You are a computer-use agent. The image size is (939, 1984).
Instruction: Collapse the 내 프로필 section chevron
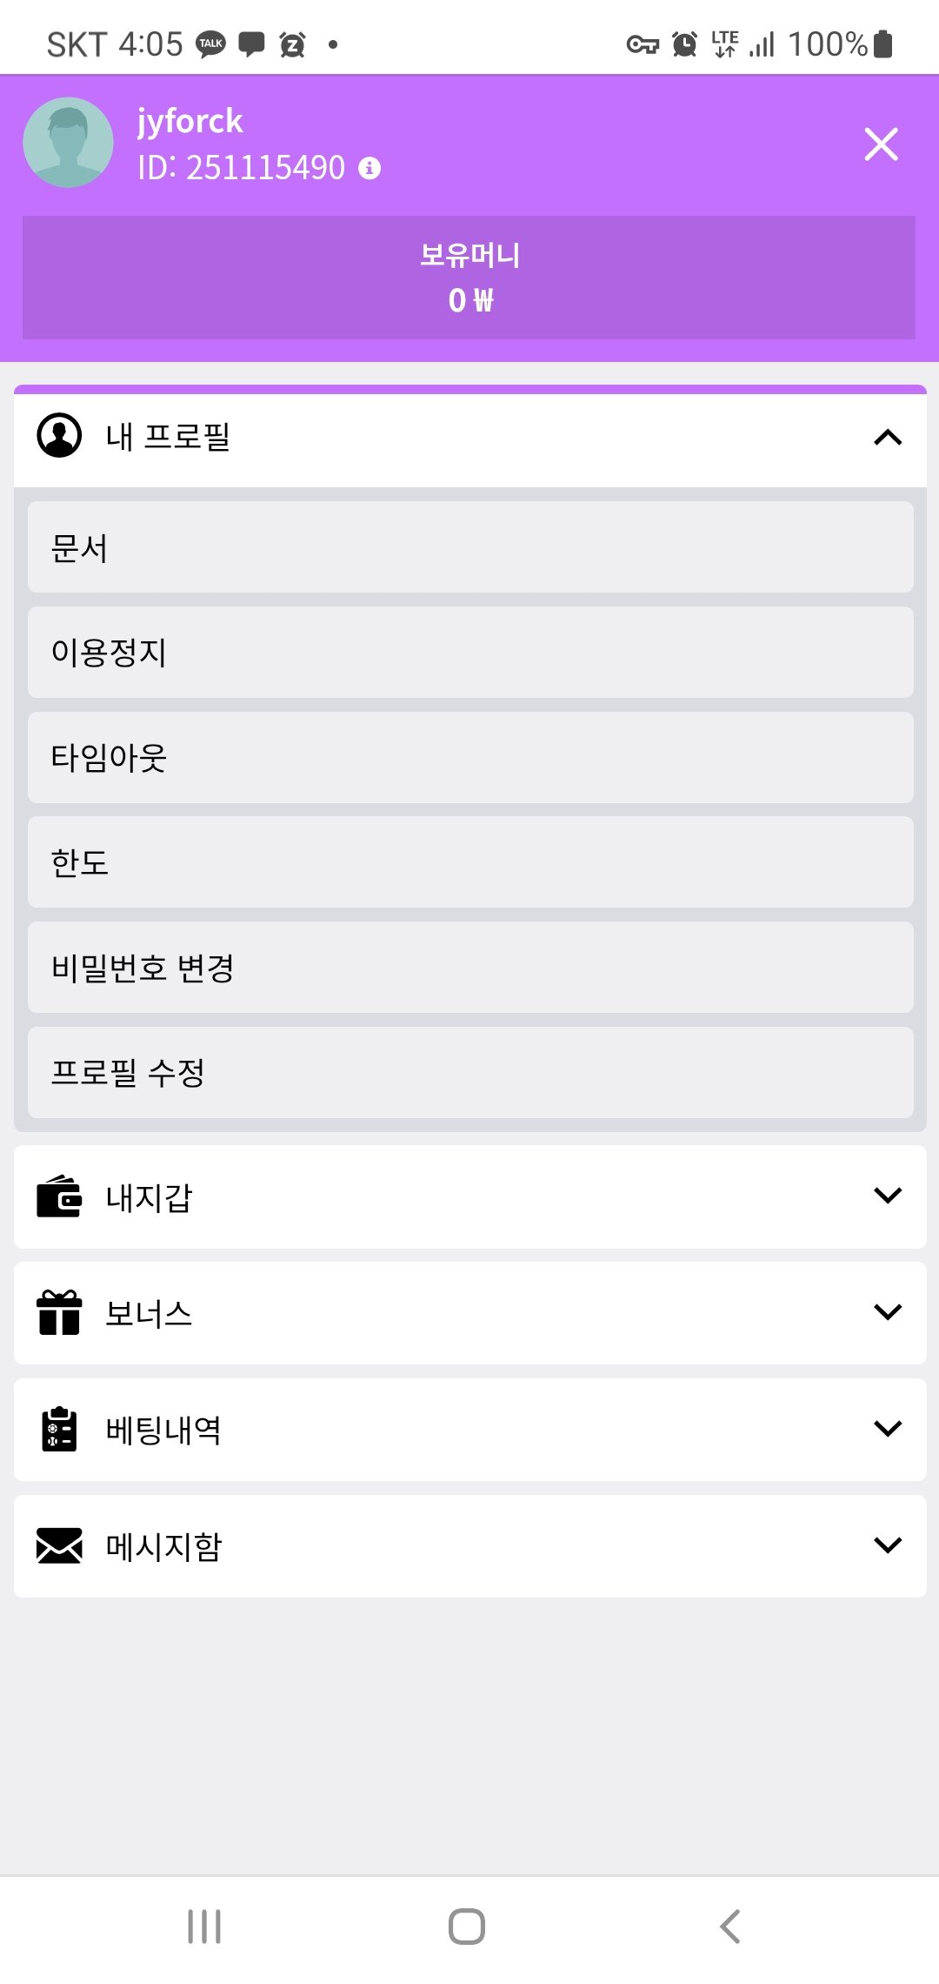pyautogui.click(x=887, y=437)
